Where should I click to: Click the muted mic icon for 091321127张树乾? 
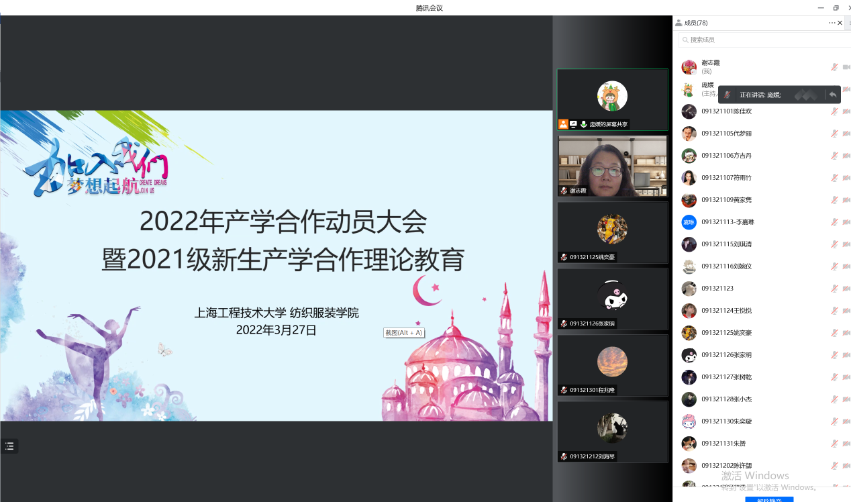tap(834, 377)
